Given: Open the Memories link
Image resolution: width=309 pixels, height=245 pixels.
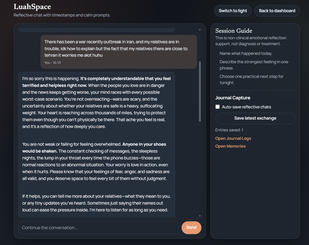Looking at the screenshot, I should coord(230,146).
